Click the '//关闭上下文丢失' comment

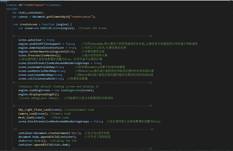tap(104, 48)
